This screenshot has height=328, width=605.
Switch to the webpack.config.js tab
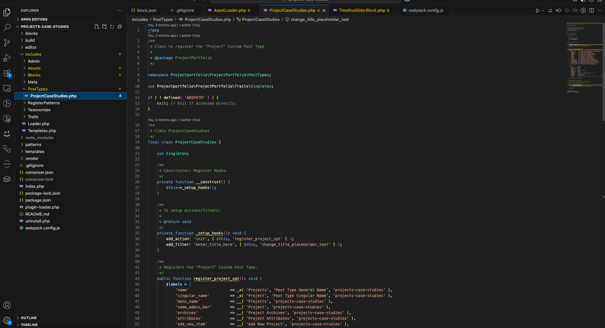426,11
